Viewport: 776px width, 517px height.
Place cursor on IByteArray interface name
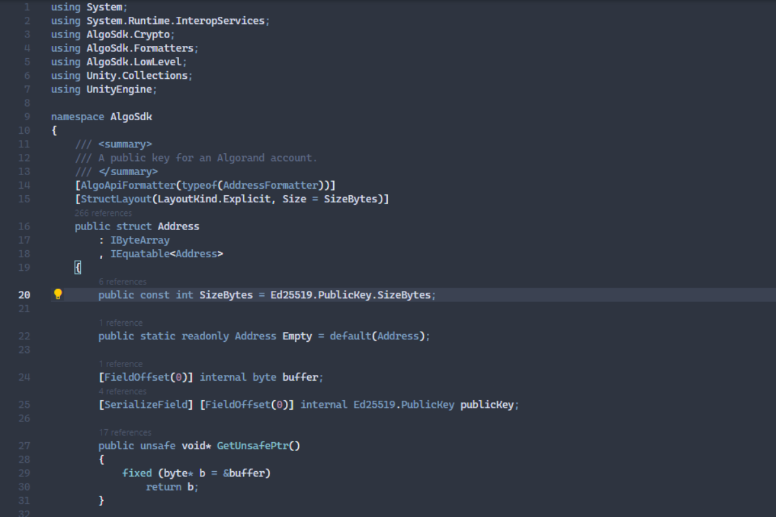tap(140, 240)
